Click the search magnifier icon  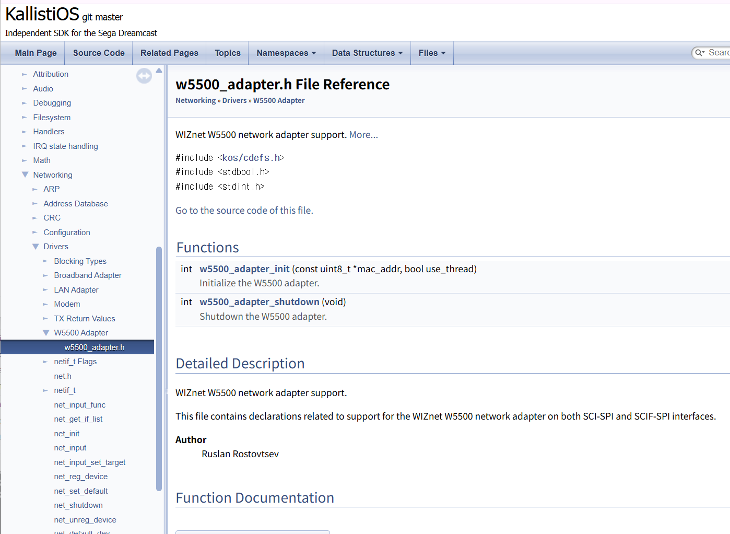click(699, 53)
